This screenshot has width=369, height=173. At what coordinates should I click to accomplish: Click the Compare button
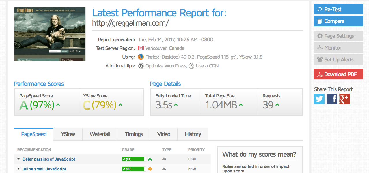click(339, 21)
